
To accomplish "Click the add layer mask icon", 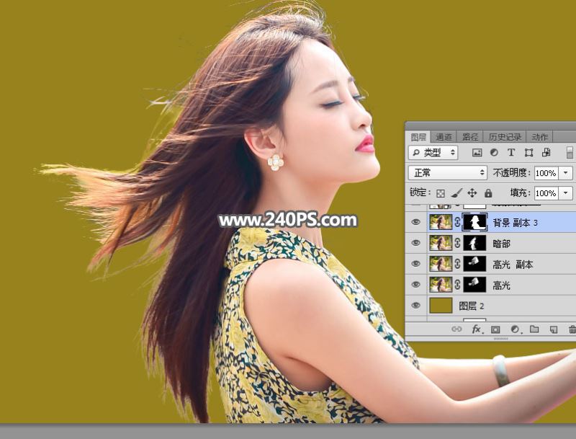I will pos(495,329).
